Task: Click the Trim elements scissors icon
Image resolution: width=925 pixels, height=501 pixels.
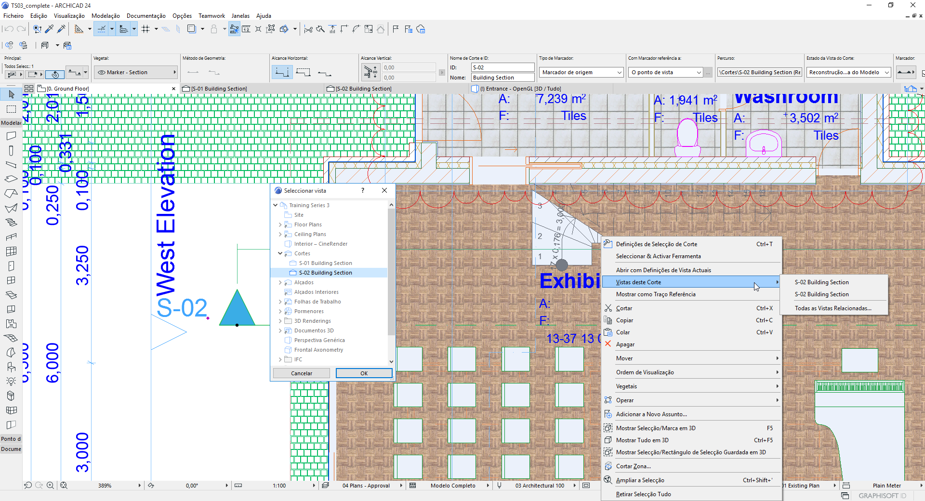Action: click(307, 29)
